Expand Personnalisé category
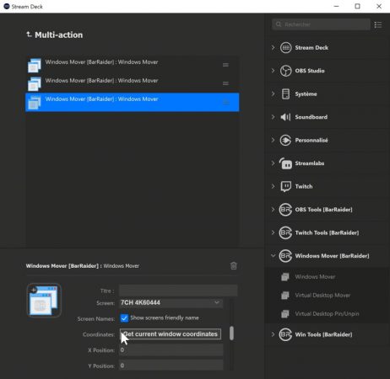This screenshot has height=379, width=390. (x=273, y=140)
